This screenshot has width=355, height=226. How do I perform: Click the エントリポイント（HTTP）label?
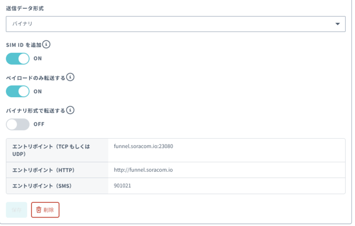point(43,170)
